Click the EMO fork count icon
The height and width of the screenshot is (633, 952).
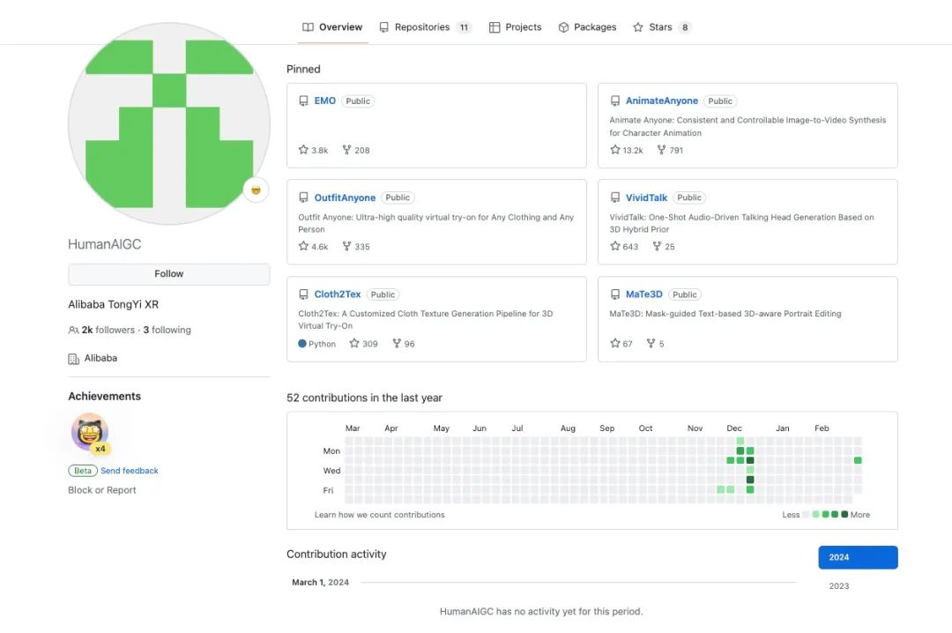tap(346, 150)
